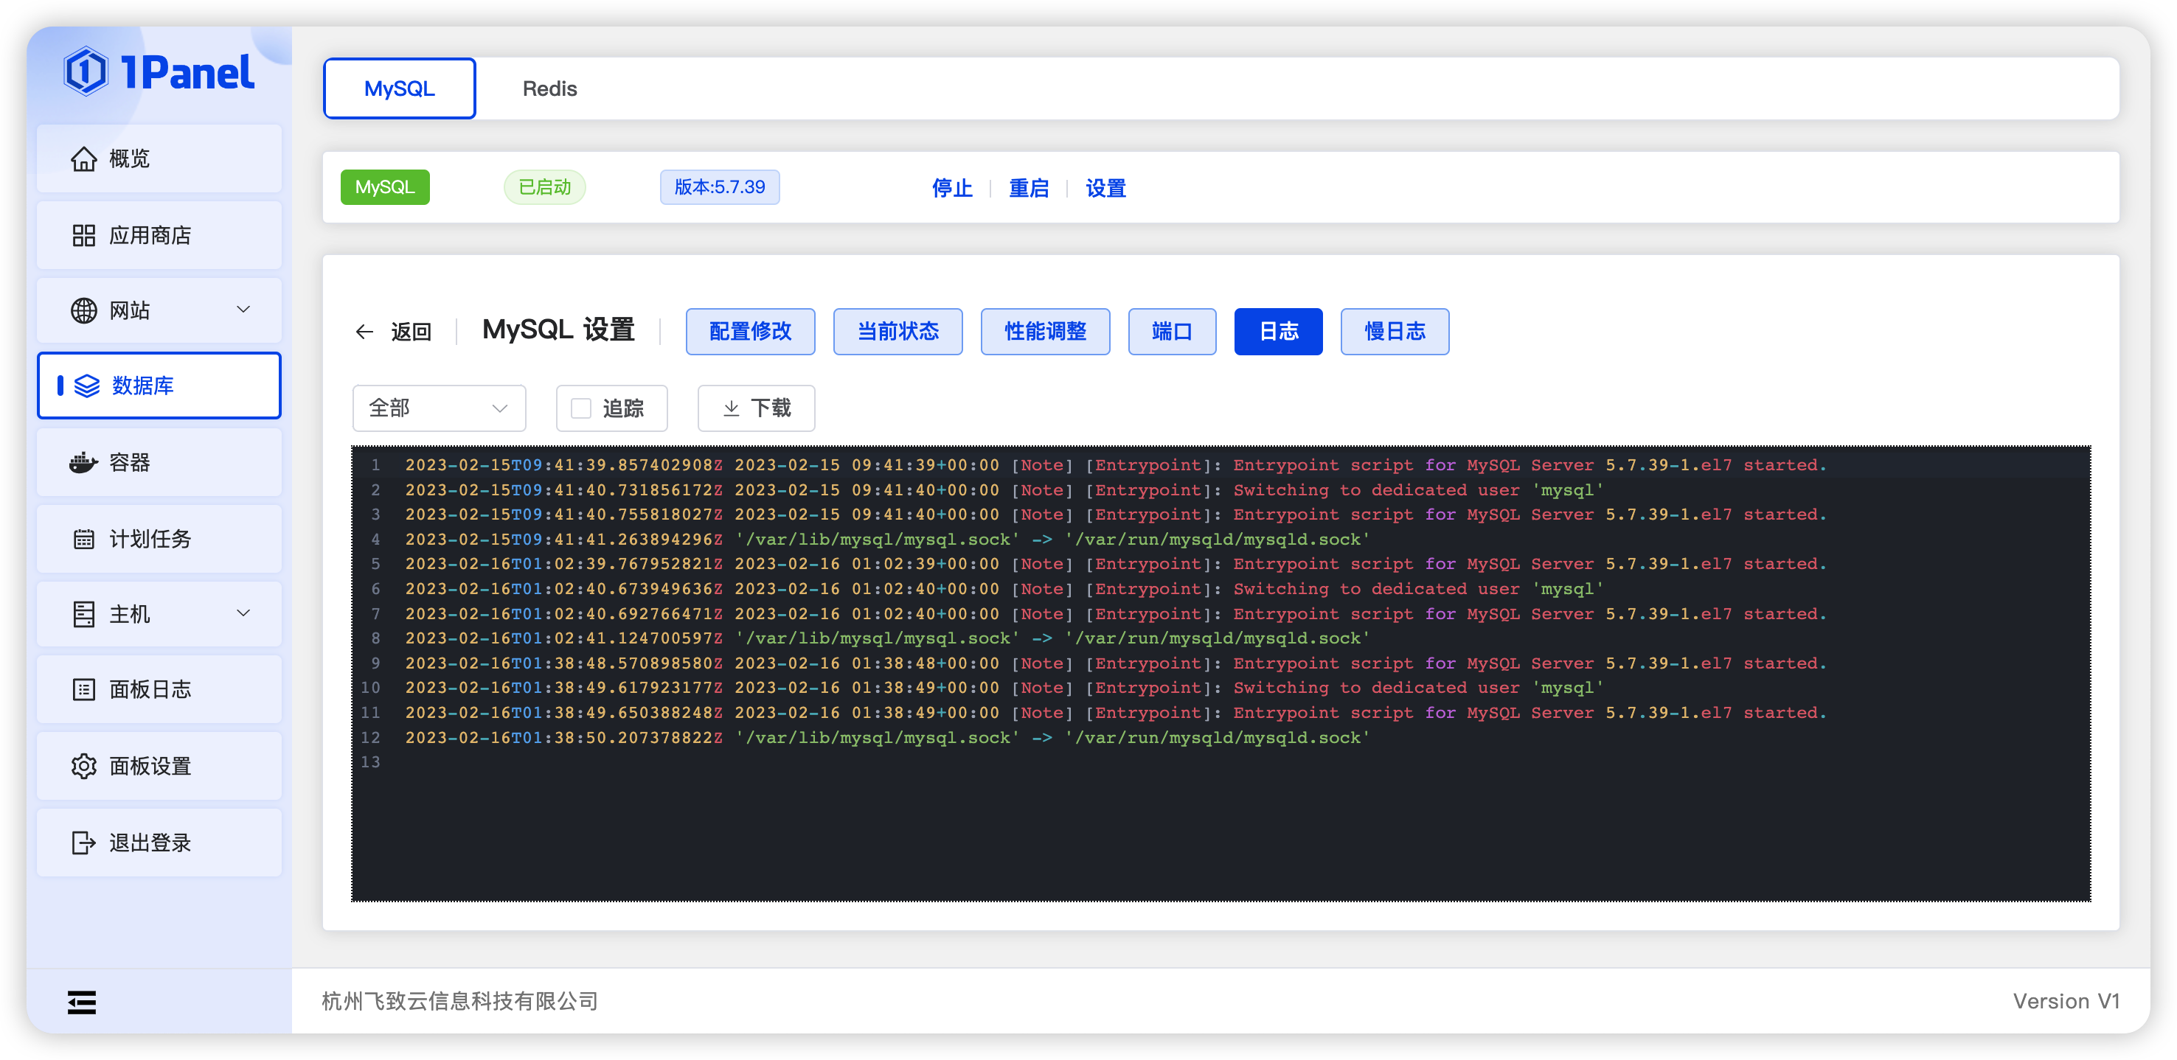Viewport: 2177px width, 1060px height.
Task: Click the 下载 download log button
Action: [755, 408]
